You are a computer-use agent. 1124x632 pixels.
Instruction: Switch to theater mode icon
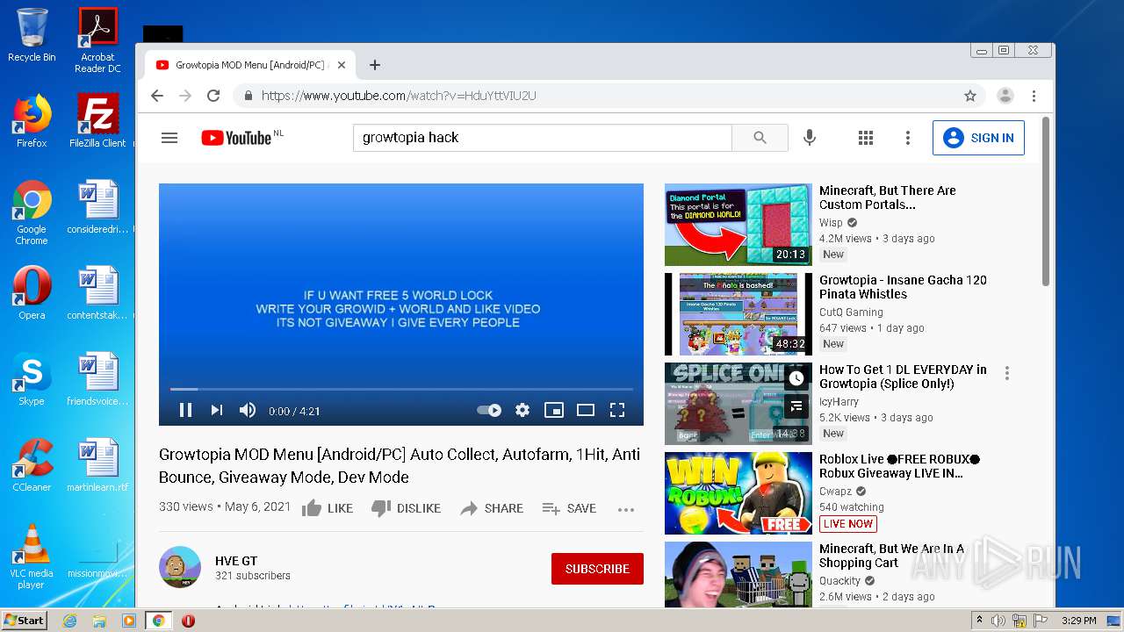[586, 410]
